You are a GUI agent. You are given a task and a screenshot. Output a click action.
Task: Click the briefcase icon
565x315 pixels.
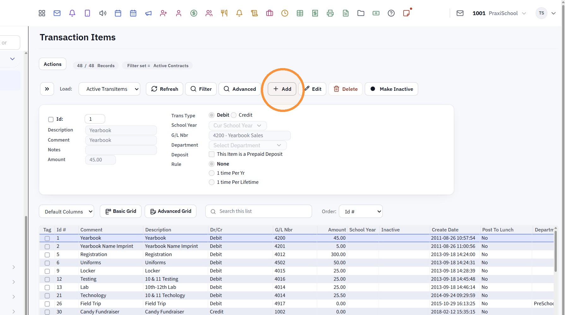pyautogui.click(x=270, y=13)
